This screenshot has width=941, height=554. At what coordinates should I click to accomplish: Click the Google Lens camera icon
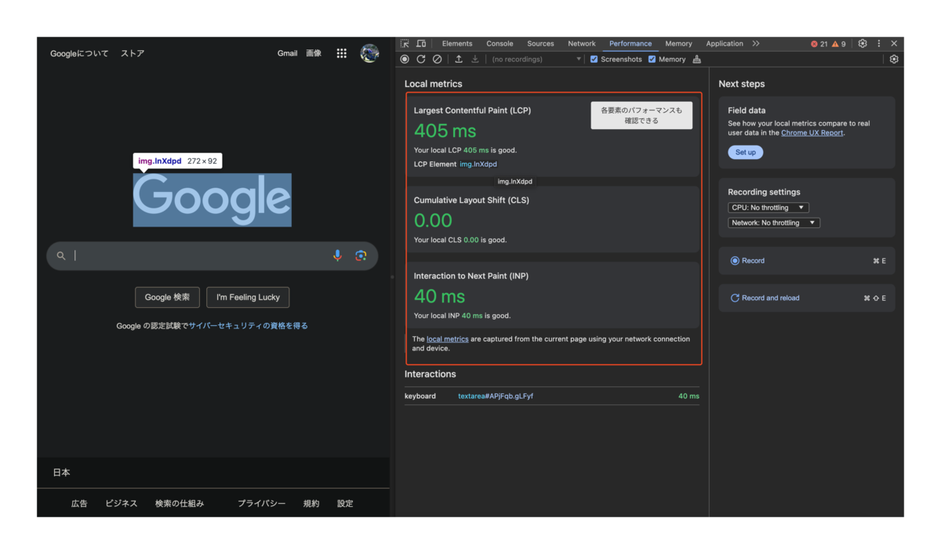tap(361, 255)
